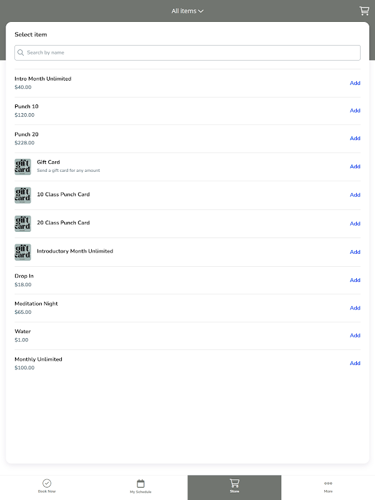375x500 pixels.
Task: Open the More options tab
Action: coord(328,486)
